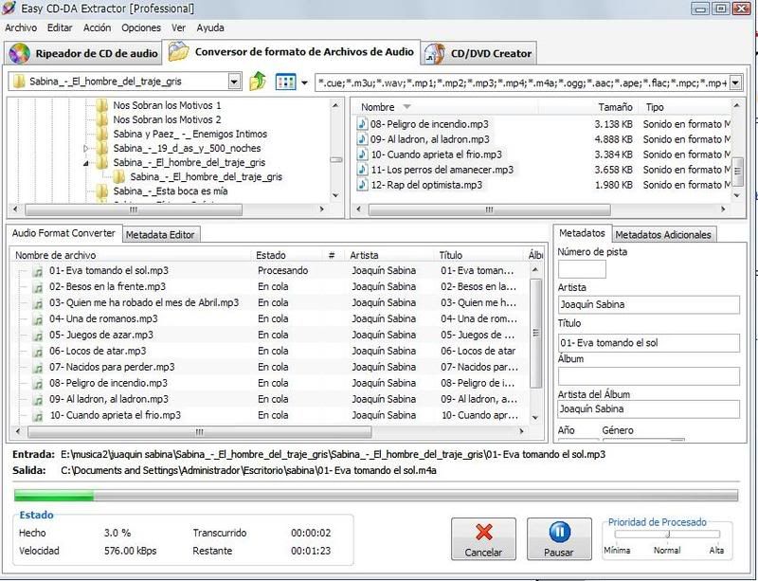This screenshot has width=758, height=581.
Task: Click the go up folder icon
Action: coord(258,82)
